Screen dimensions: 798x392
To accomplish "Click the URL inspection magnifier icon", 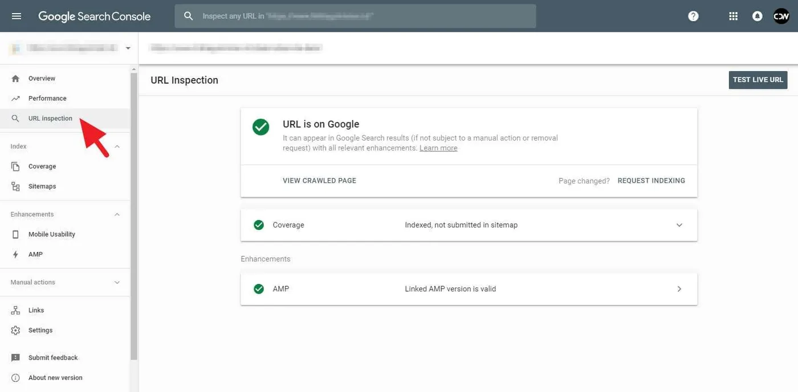I will [15, 118].
